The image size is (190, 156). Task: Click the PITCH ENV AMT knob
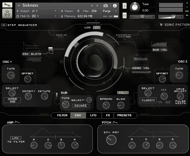(111, 140)
